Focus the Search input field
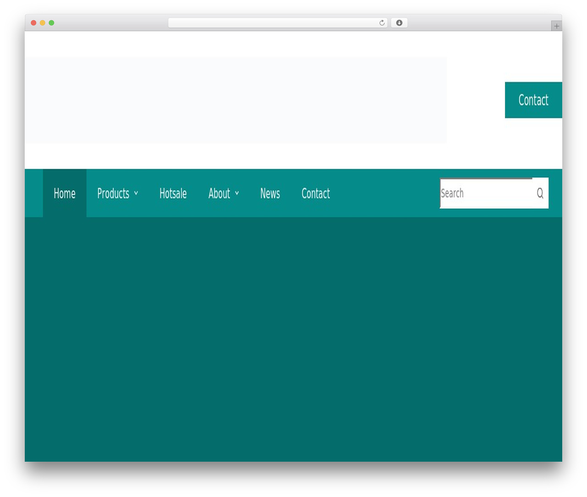 pos(486,193)
